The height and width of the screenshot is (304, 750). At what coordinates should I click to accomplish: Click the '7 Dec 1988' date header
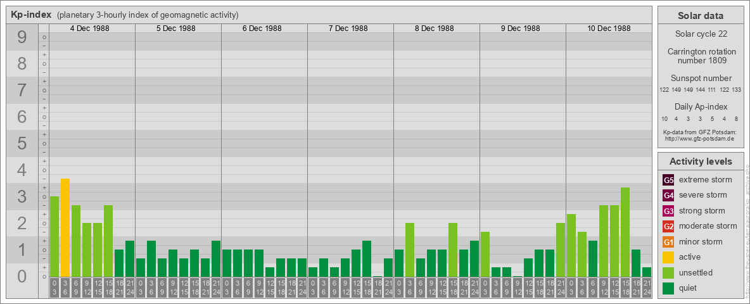[x=348, y=28]
